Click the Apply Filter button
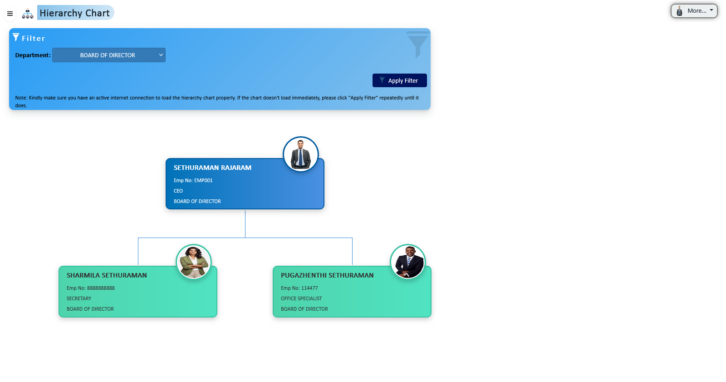This screenshot has height=382, width=726. click(x=399, y=80)
